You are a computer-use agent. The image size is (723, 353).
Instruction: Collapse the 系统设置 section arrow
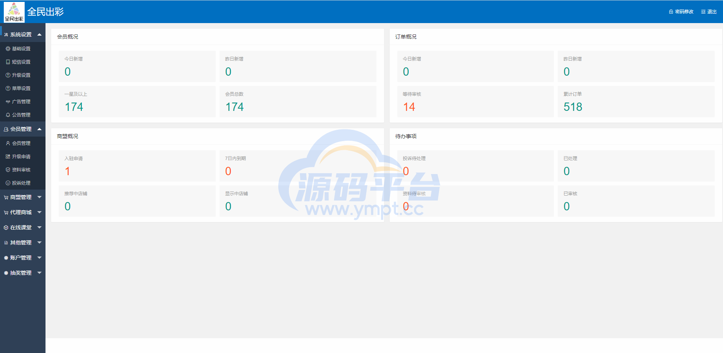(39, 34)
